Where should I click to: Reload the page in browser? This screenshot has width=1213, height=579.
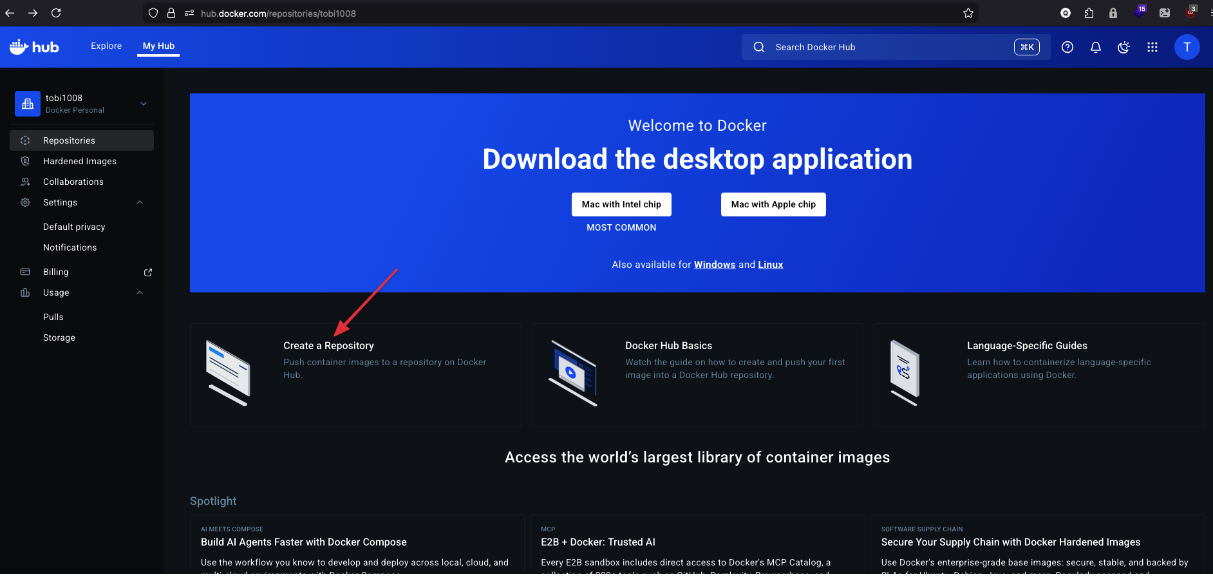[x=56, y=13]
